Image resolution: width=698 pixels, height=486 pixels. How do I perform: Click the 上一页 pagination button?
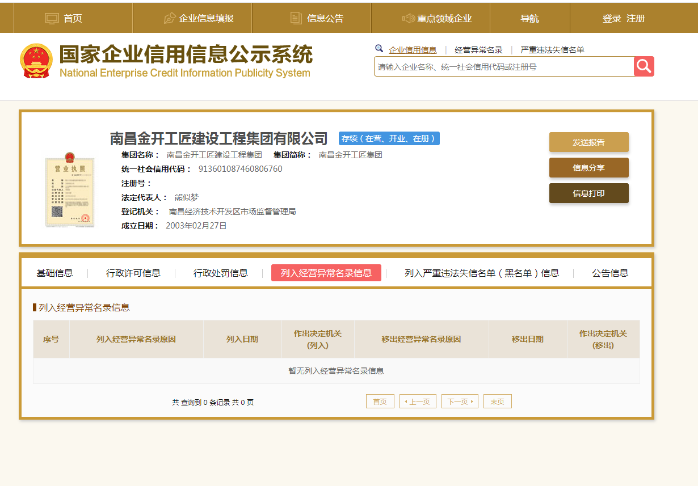click(x=418, y=402)
